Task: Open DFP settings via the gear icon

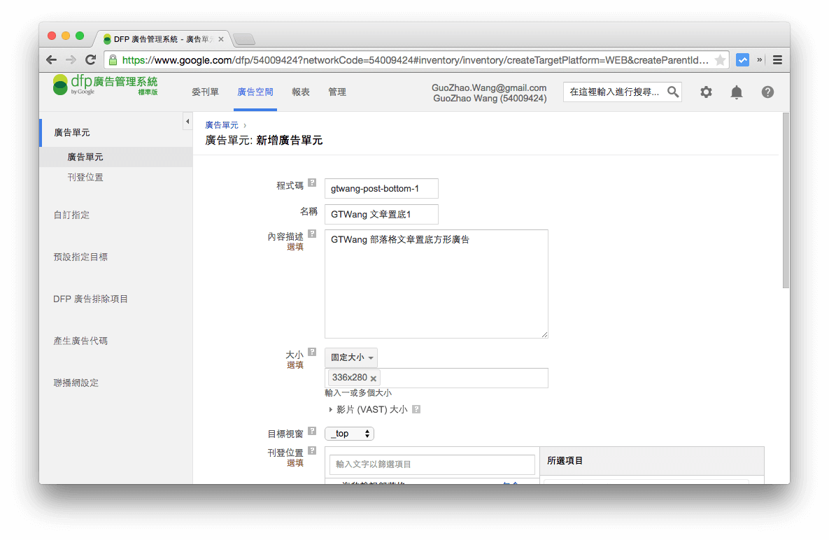Action: tap(705, 92)
